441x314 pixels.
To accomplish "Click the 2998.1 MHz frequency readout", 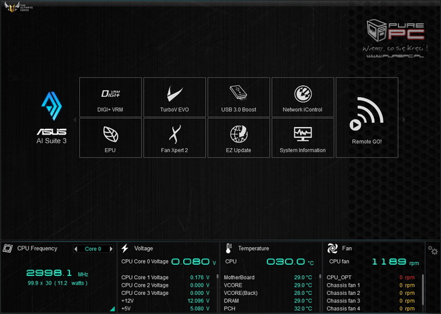I will [57, 273].
